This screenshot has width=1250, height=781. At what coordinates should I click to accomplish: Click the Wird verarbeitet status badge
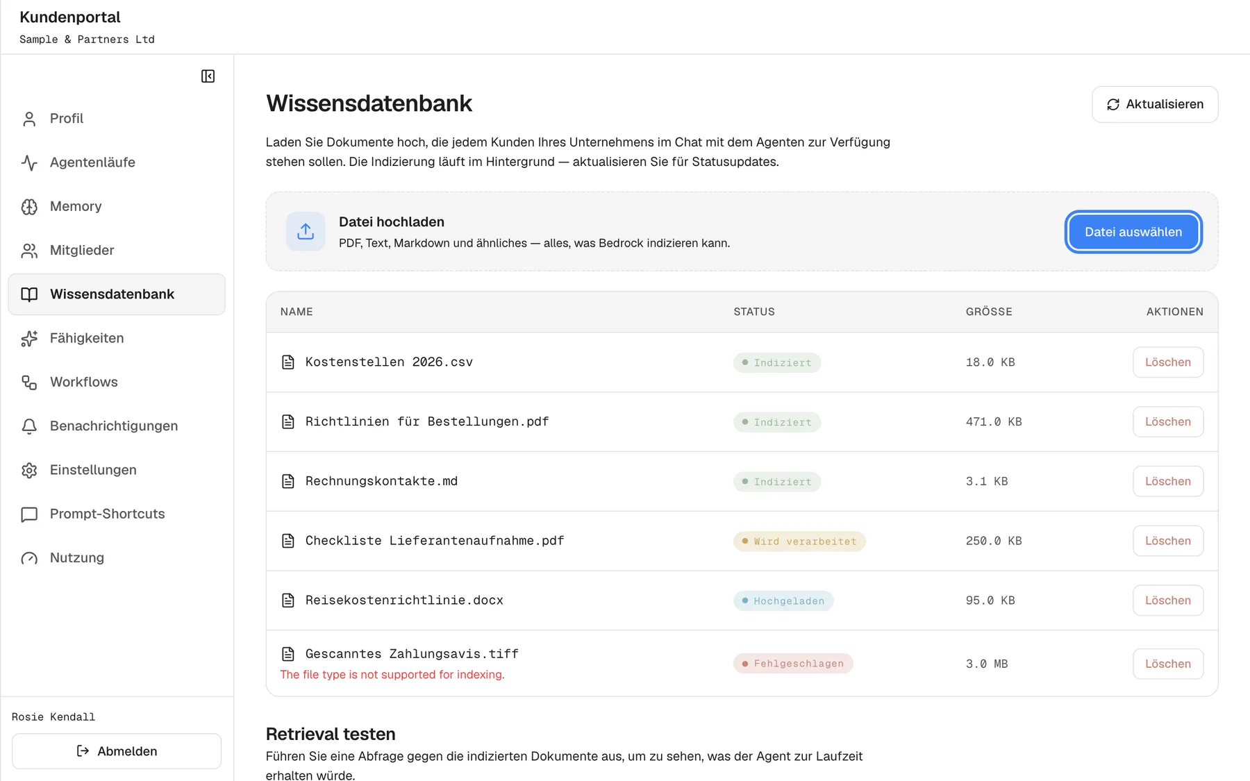coord(799,541)
